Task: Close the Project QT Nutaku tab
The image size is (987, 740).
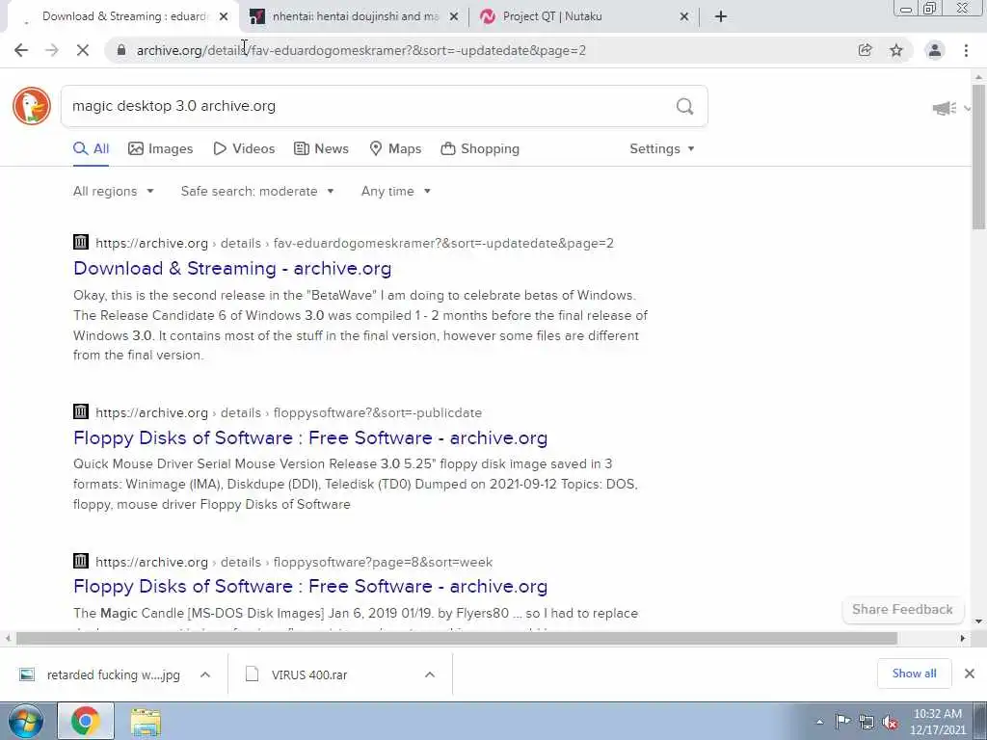Action: 684,17
